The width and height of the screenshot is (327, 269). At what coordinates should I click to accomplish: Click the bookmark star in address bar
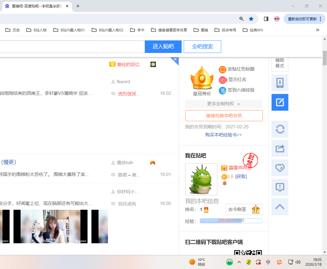pyautogui.click(x=251, y=19)
